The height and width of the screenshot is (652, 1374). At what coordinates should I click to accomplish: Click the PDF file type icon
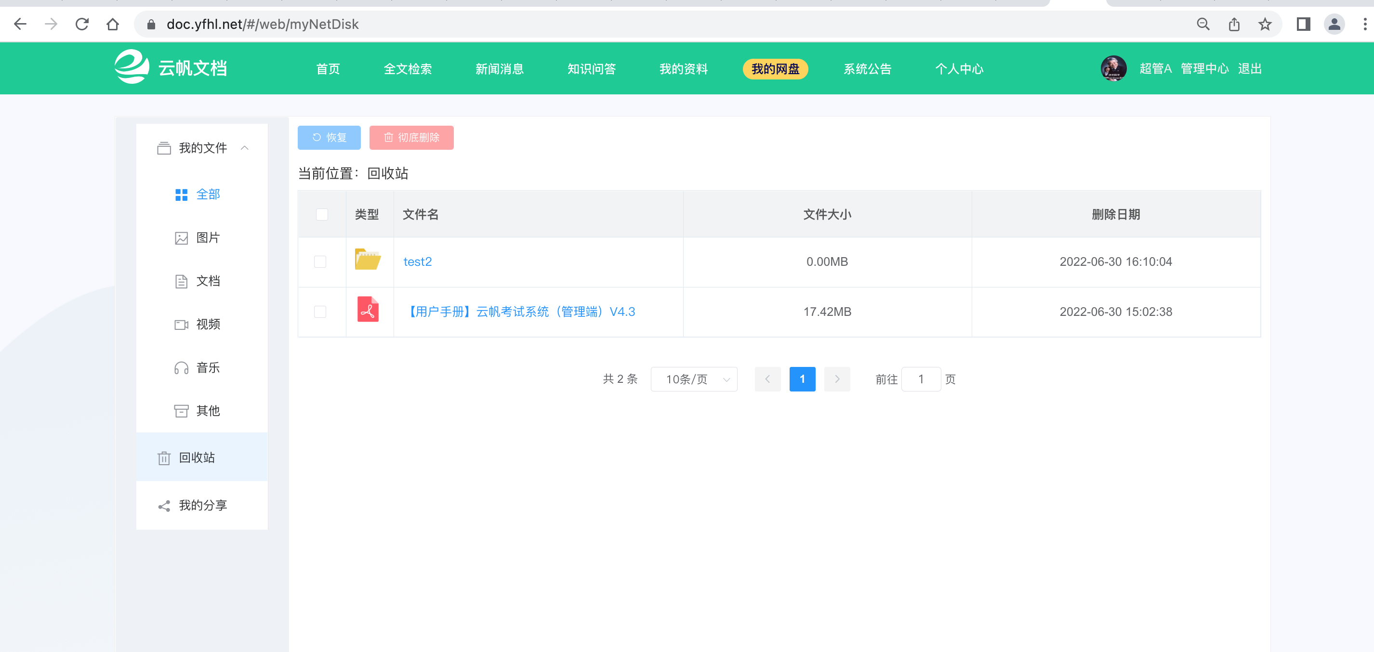368,309
